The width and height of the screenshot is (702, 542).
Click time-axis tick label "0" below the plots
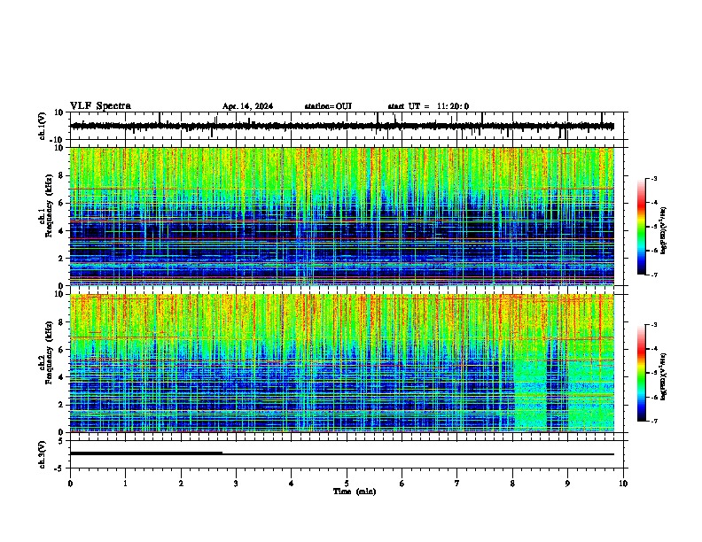point(70,484)
